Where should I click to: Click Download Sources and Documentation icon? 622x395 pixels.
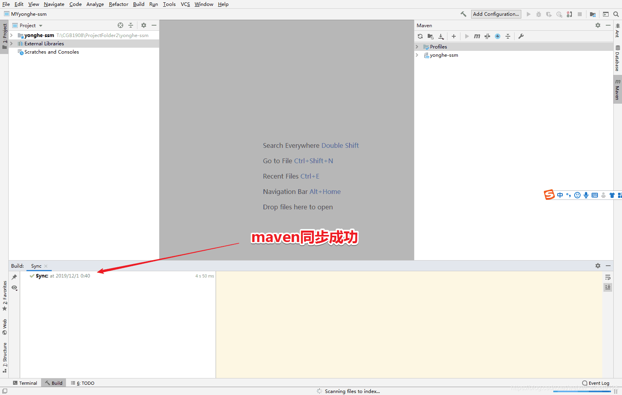coord(441,36)
